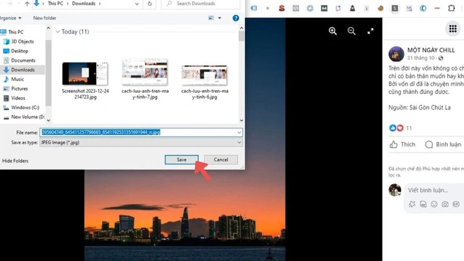Zoom out of the Facebook photo
The height and width of the screenshot is (261, 464).
pyautogui.click(x=352, y=31)
